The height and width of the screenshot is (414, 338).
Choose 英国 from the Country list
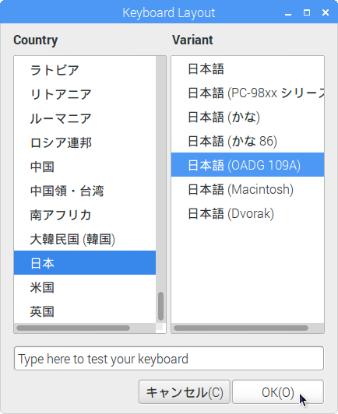coord(85,311)
